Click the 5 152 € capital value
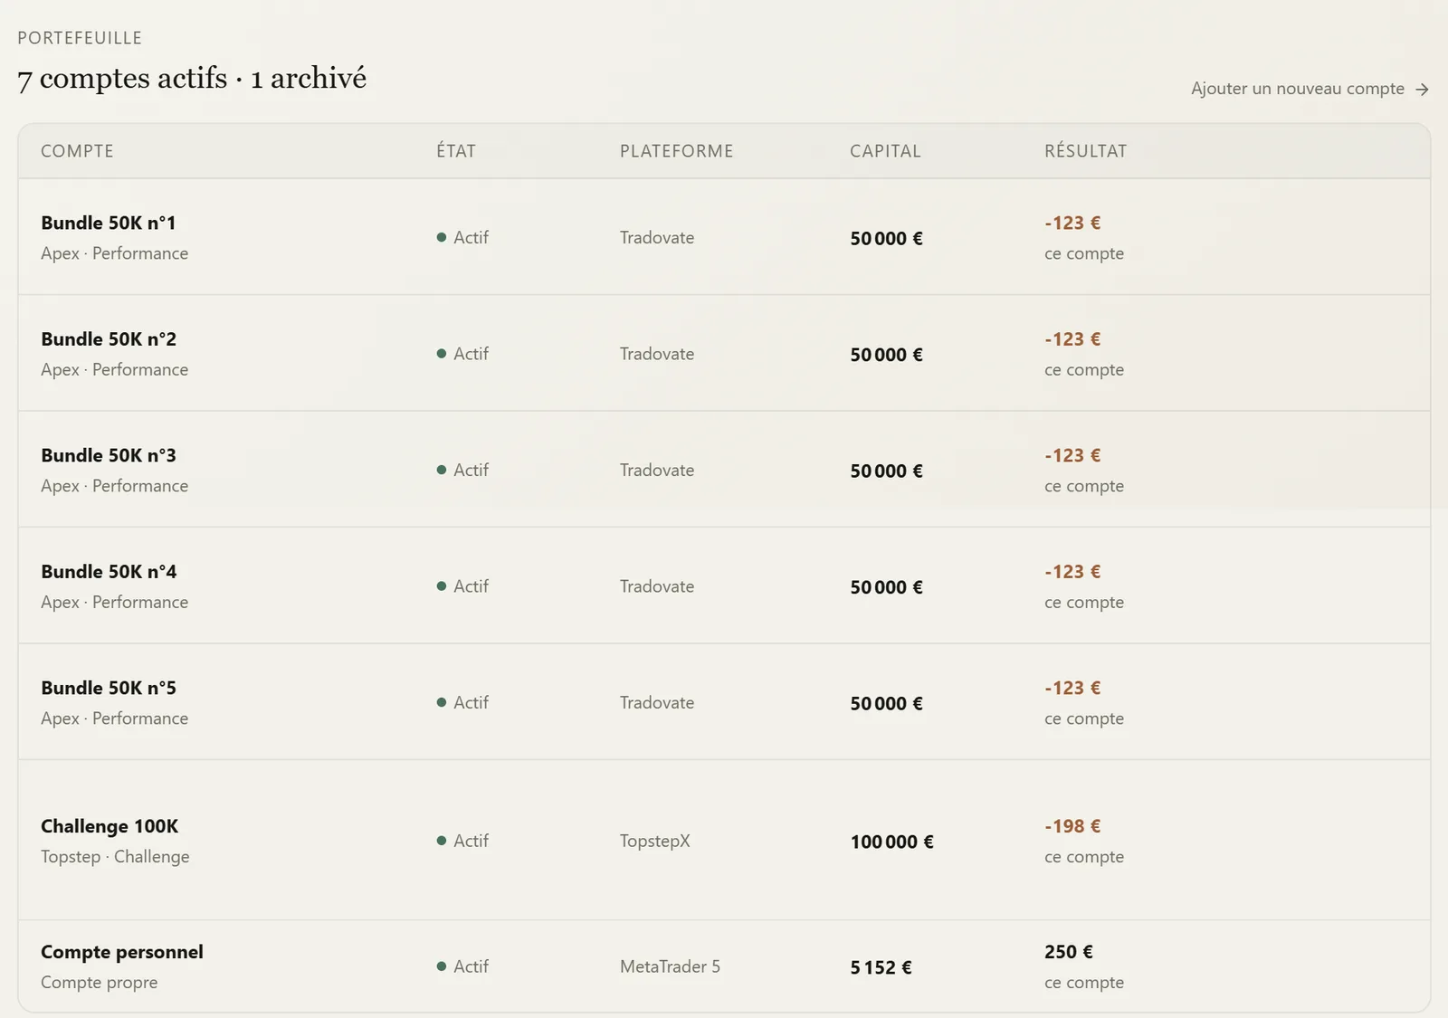 881,967
